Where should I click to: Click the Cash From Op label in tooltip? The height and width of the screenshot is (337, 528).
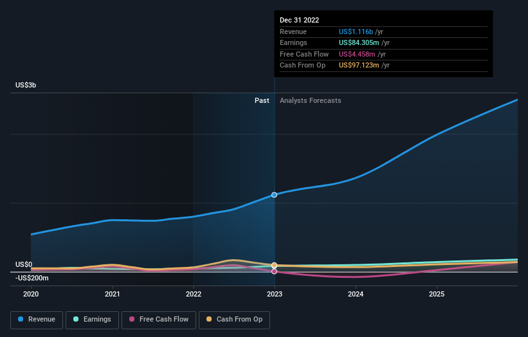click(302, 66)
